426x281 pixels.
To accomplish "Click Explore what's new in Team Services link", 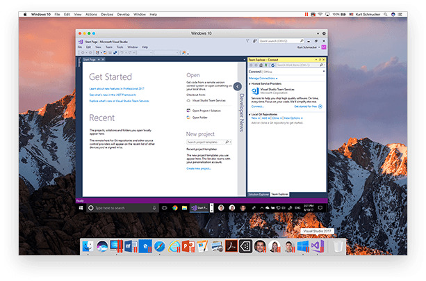I will point(119,101).
